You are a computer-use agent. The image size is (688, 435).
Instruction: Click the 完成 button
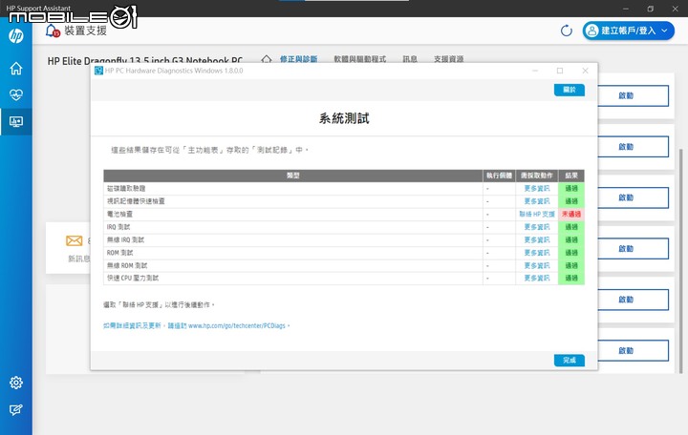point(570,360)
